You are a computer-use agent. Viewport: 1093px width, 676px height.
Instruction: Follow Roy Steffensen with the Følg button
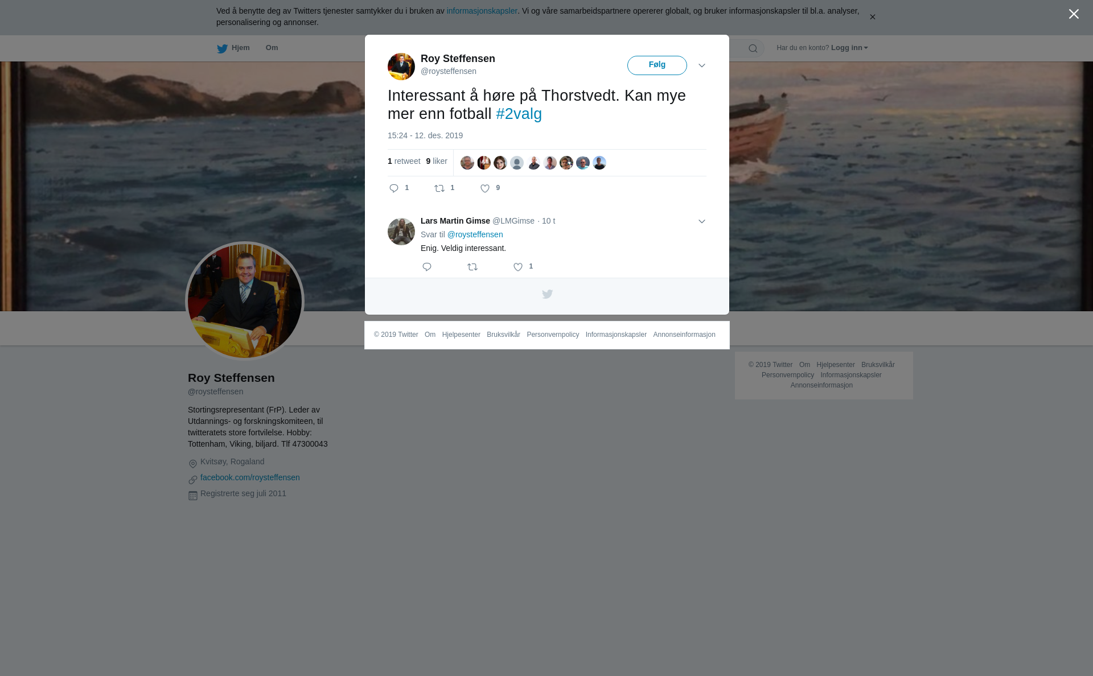(657, 65)
